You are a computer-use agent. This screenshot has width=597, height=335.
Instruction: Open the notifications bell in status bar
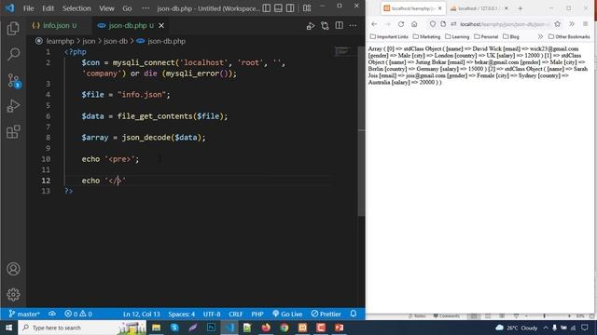pos(354,314)
